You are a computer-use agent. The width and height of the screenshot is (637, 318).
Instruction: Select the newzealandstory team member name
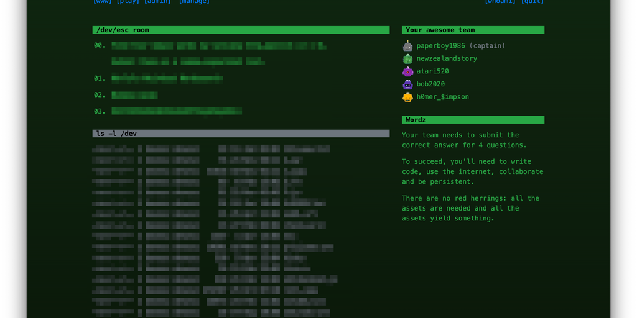tap(447, 58)
